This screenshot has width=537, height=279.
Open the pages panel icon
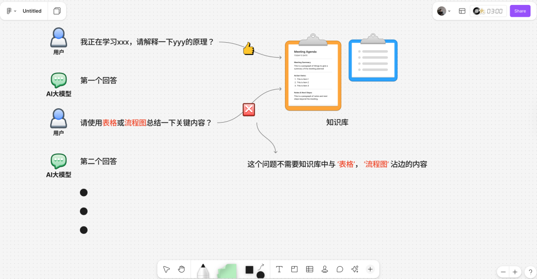point(57,11)
